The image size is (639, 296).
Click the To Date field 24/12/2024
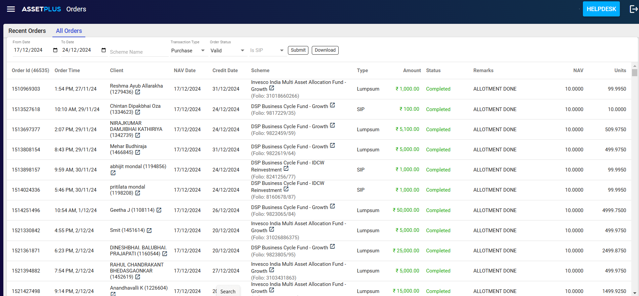click(77, 50)
